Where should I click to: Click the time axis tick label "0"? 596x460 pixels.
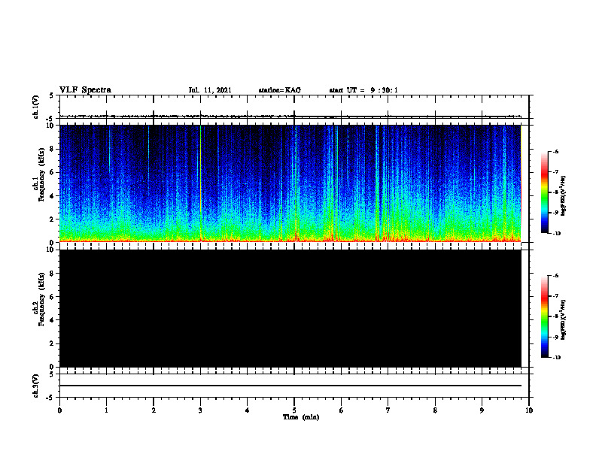(x=59, y=410)
